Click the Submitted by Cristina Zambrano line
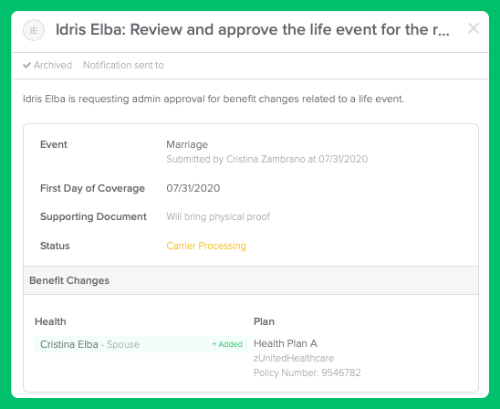Screen dimensions: 500x409 pos(267,159)
